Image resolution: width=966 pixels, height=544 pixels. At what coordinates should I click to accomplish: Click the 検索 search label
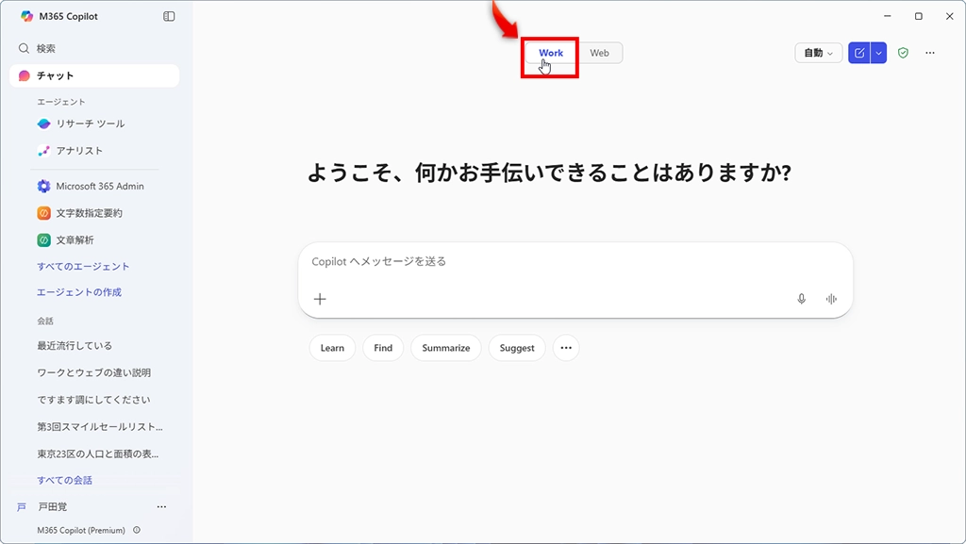coord(45,49)
